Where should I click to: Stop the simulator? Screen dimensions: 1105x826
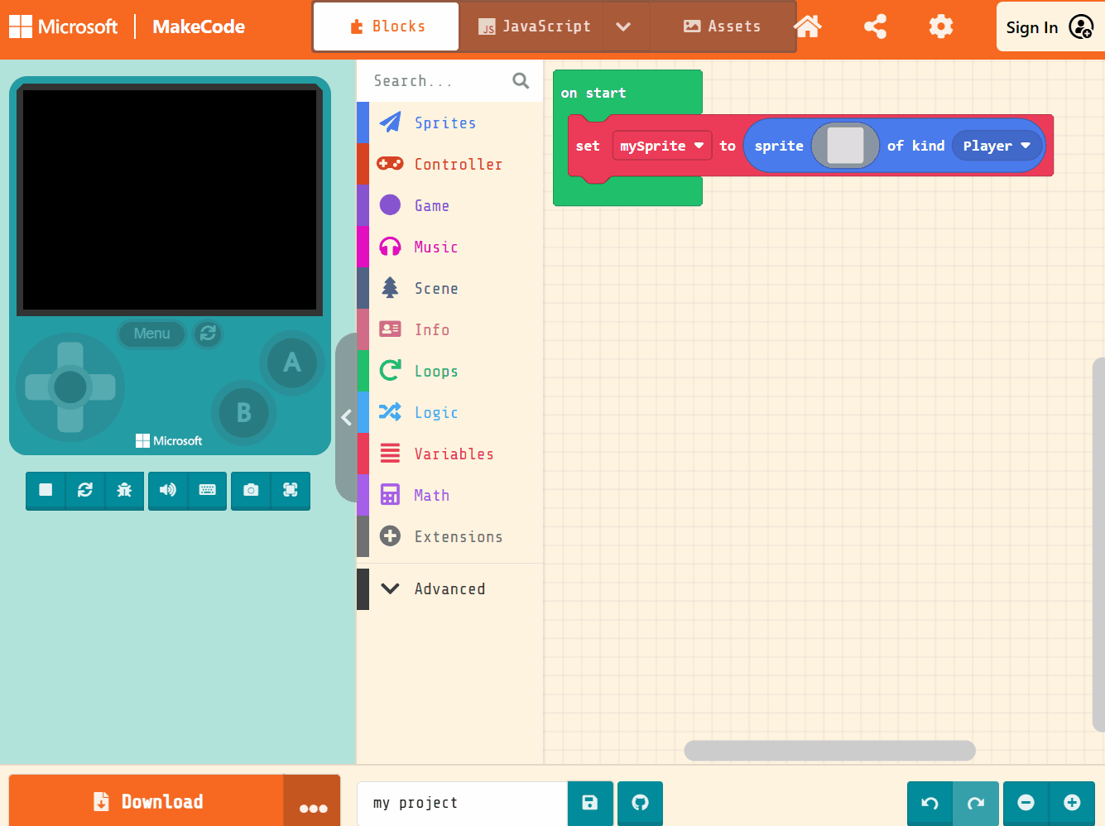pos(46,490)
